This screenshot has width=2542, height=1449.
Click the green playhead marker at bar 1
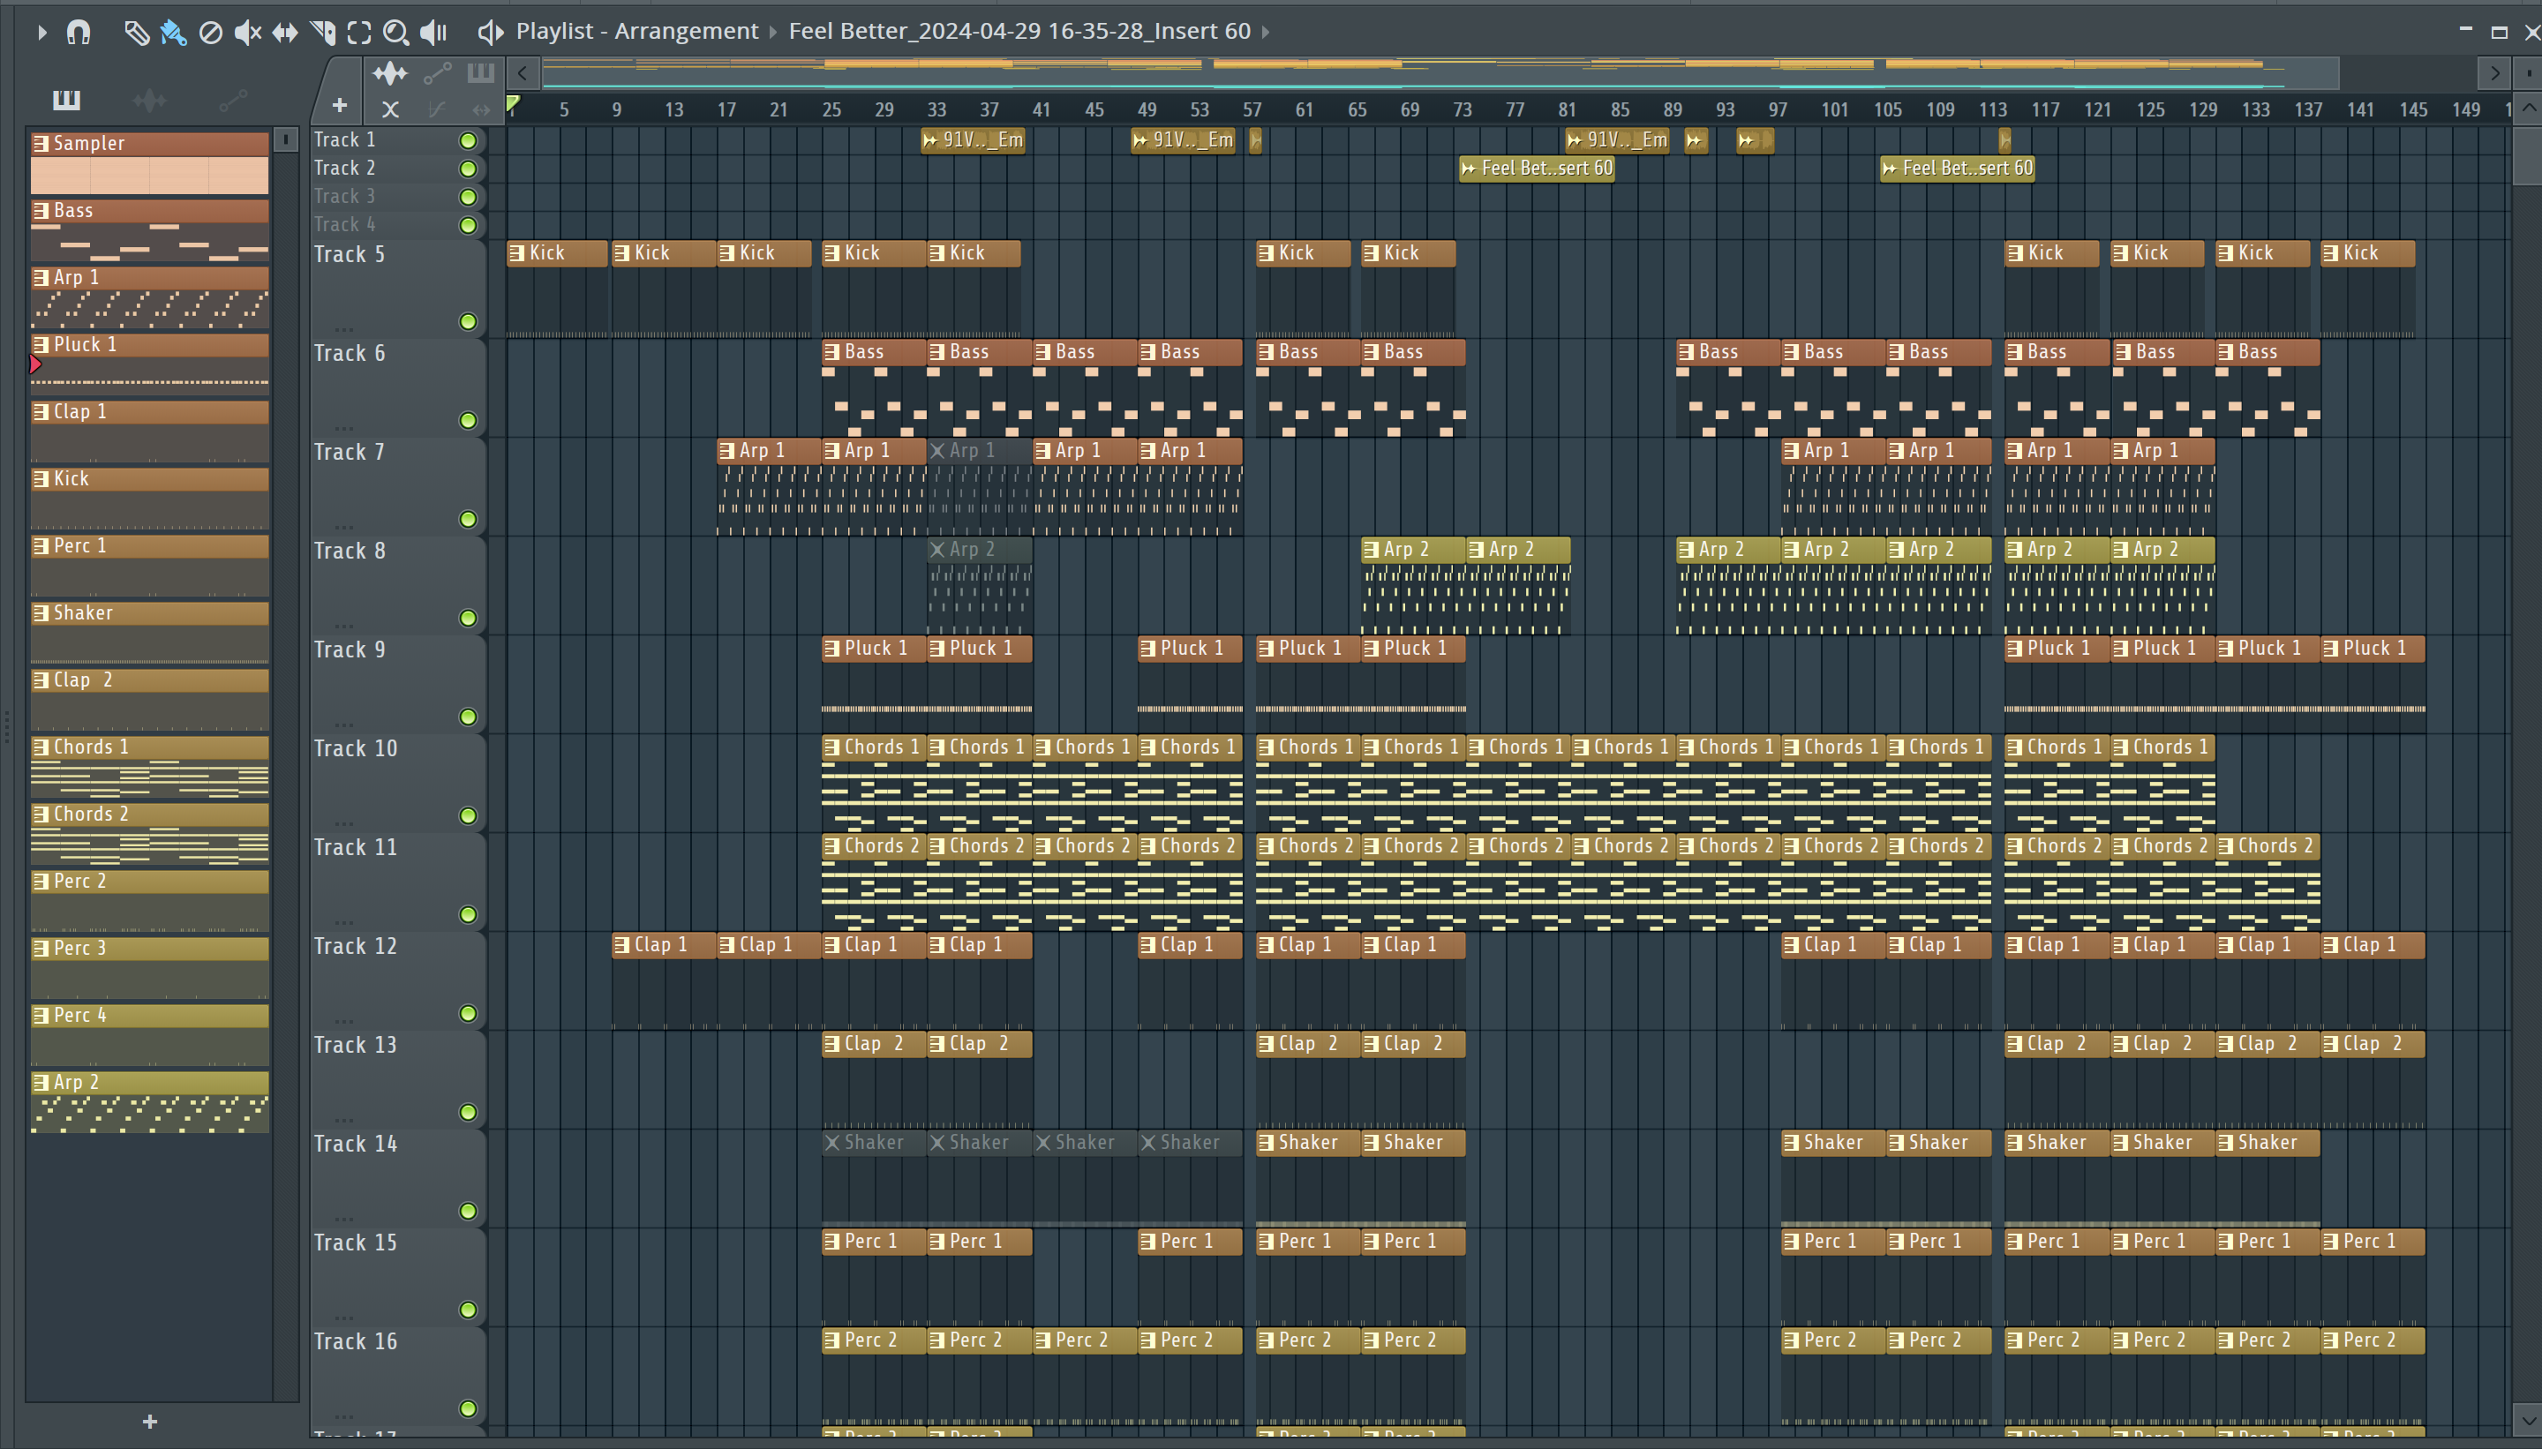click(513, 103)
